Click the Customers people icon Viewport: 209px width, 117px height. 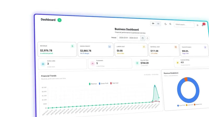pyautogui.click(x=92, y=63)
